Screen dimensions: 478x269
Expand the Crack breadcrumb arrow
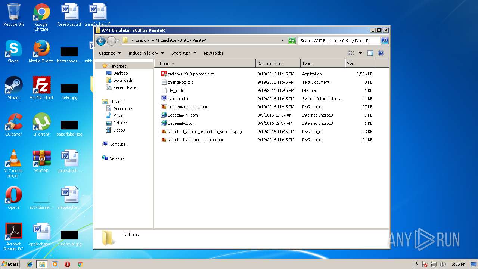click(x=149, y=40)
